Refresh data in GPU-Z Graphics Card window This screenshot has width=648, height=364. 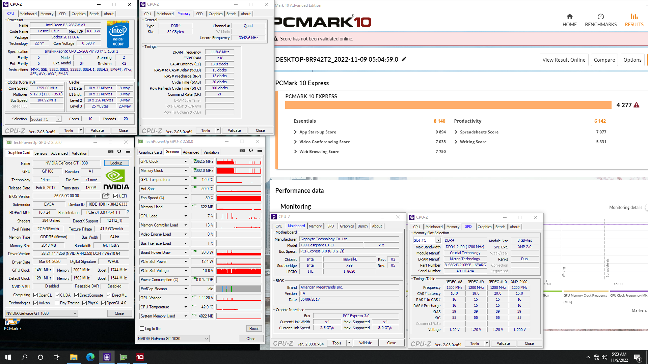point(119,151)
